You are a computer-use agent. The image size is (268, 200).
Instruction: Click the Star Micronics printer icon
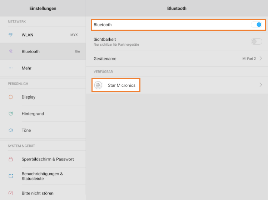click(98, 85)
